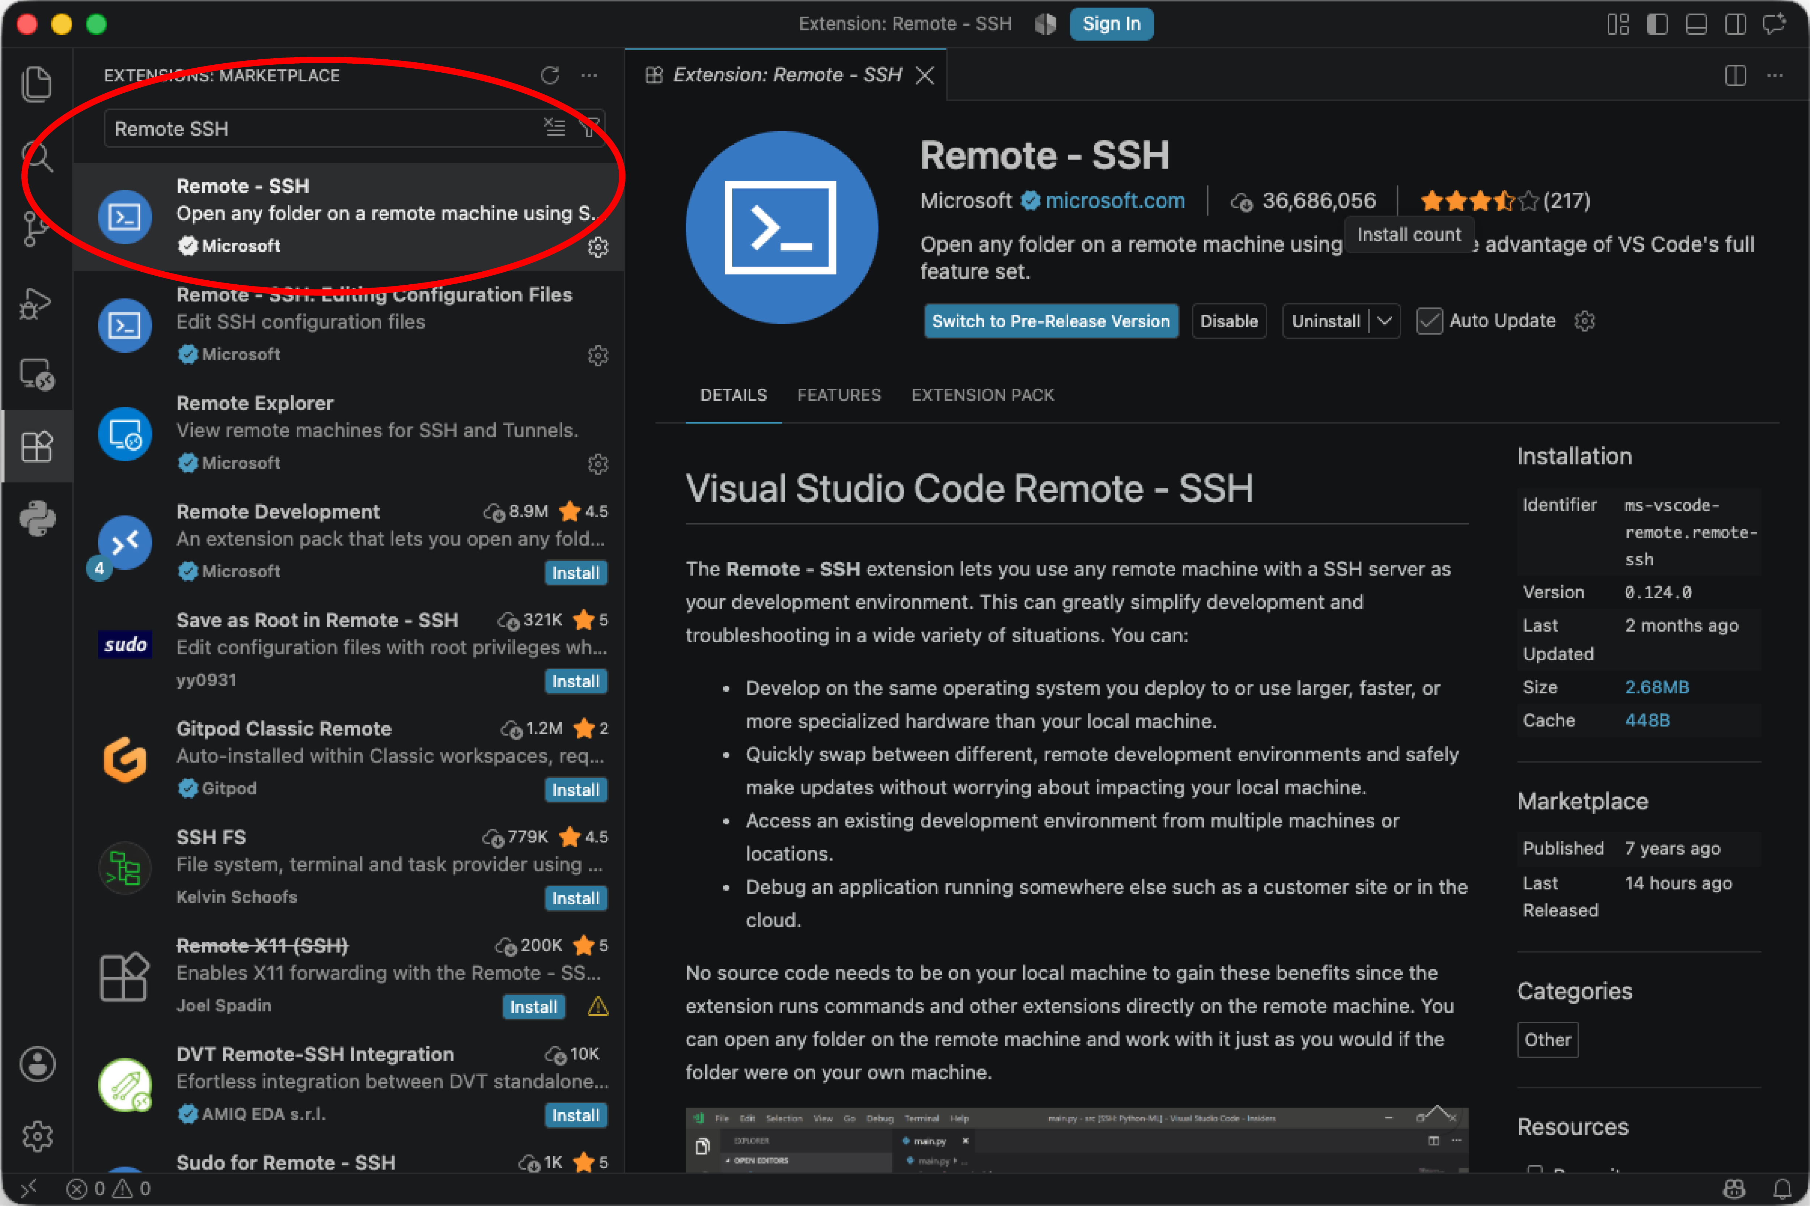Clear extensions search results
This screenshot has height=1206, width=1810.
554,127
